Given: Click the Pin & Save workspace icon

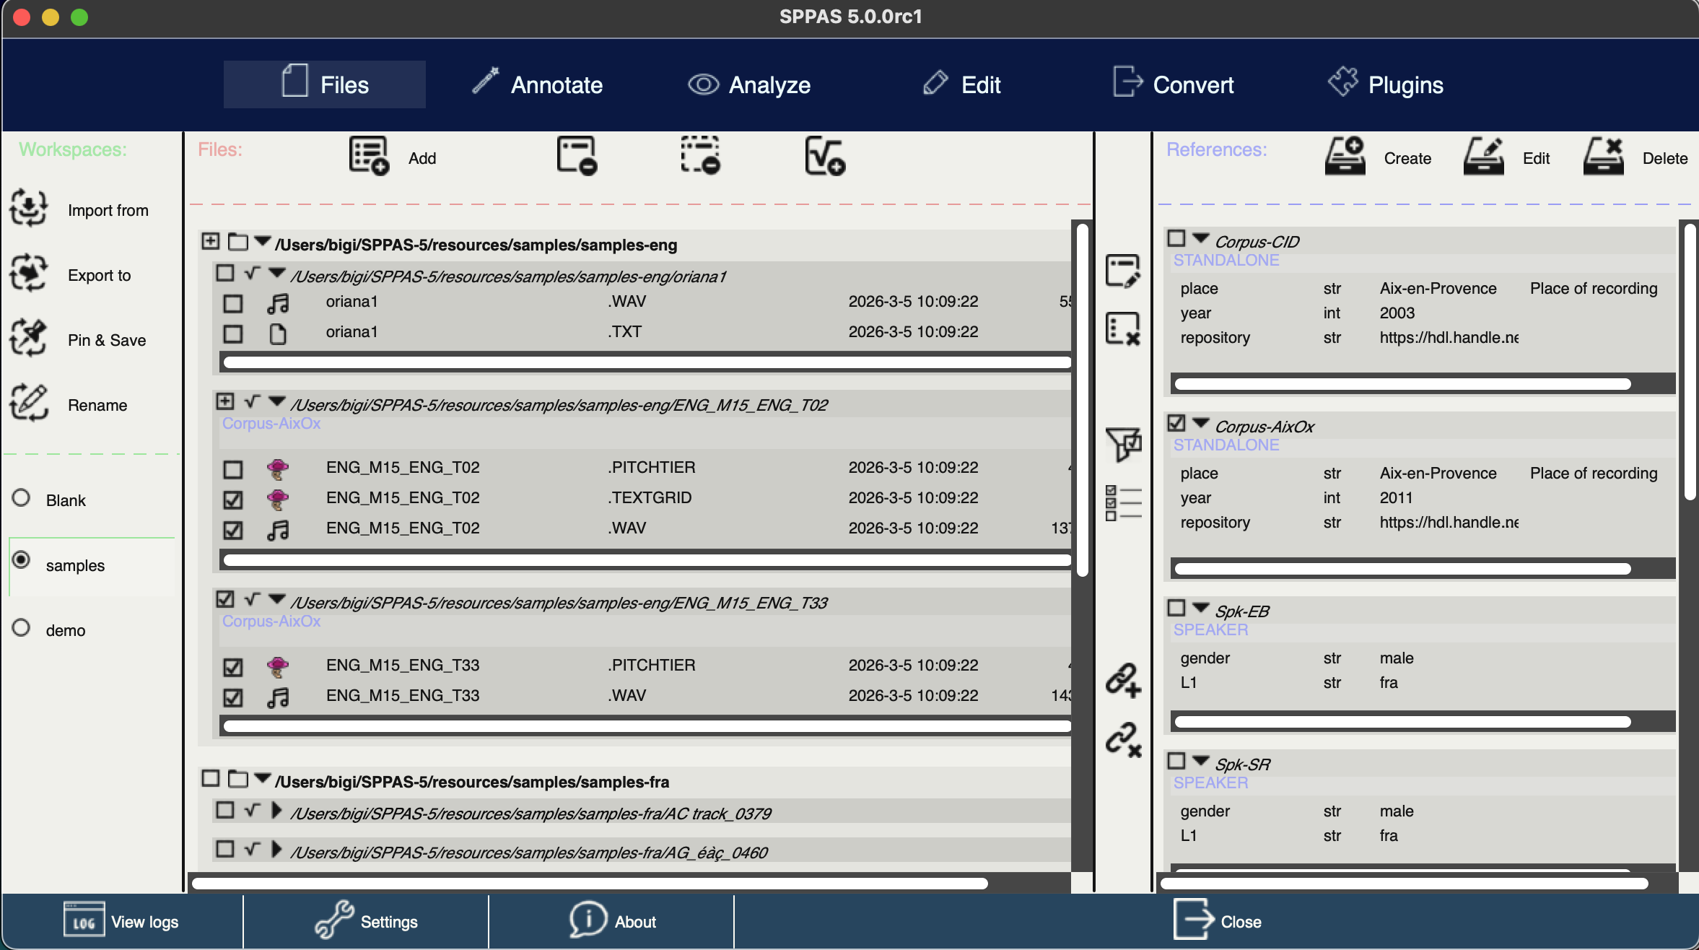Looking at the screenshot, I should pos(29,339).
